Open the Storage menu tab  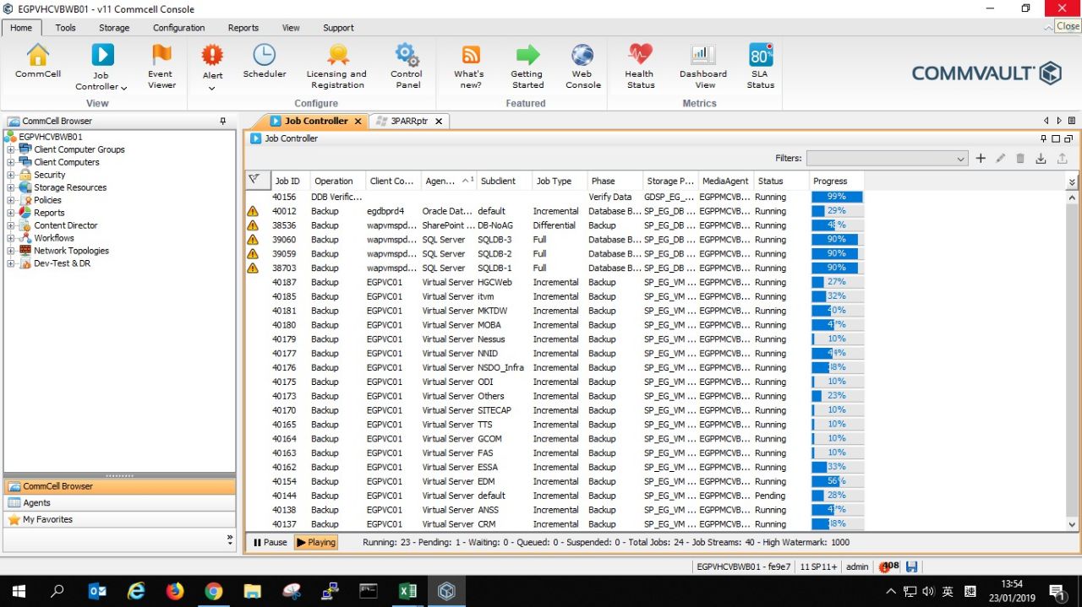[x=114, y=28]
